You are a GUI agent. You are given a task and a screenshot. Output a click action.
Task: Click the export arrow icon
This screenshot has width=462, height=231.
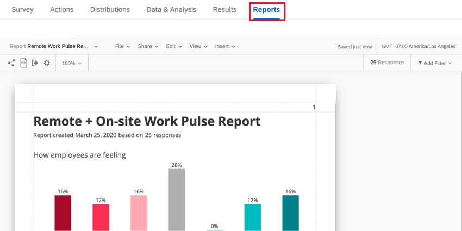click(x=35, y=63)
